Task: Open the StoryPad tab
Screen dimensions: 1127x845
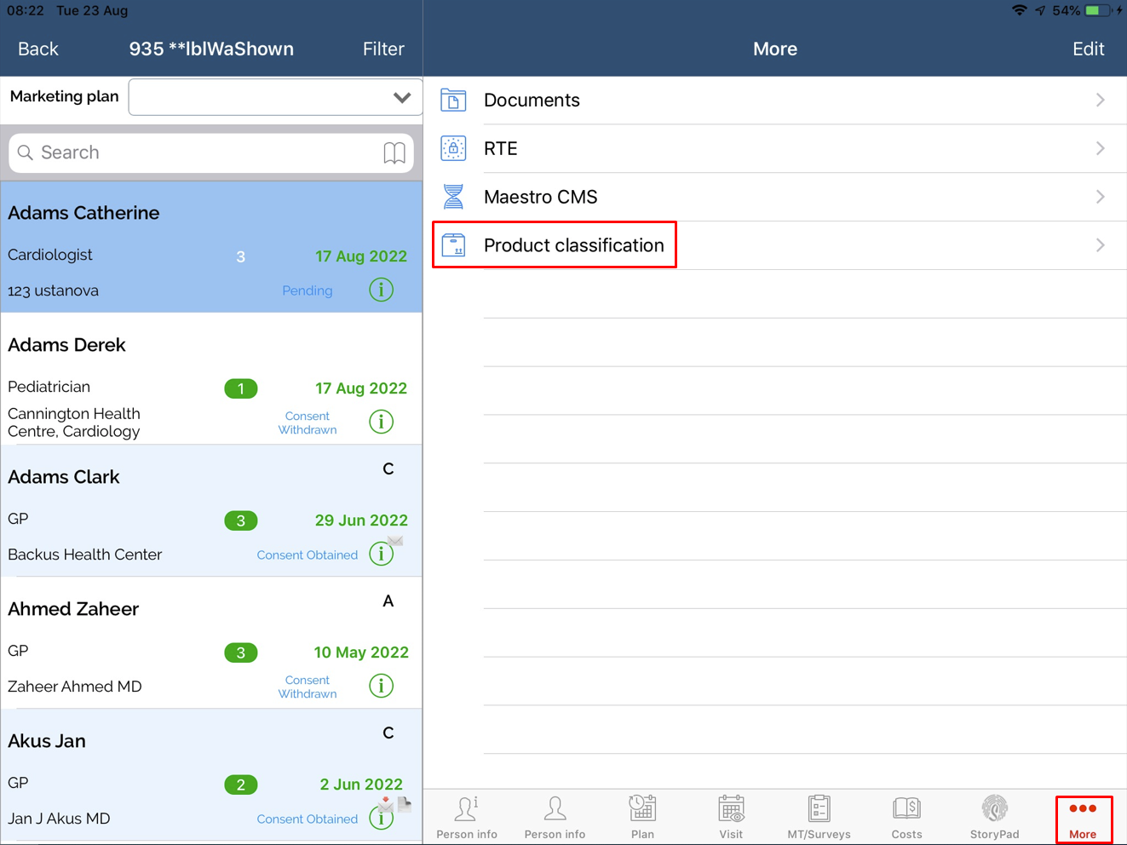Action: click(x=994, y=816)
